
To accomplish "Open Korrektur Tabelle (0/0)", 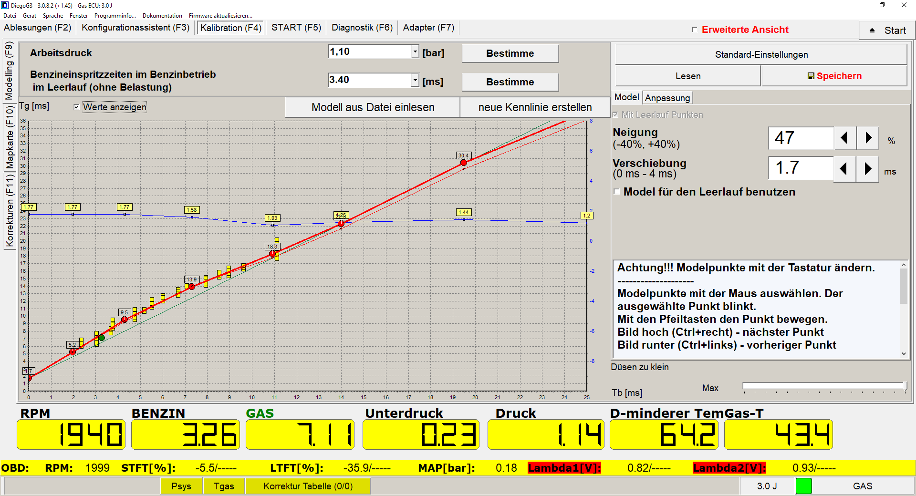I will (308, 486).
